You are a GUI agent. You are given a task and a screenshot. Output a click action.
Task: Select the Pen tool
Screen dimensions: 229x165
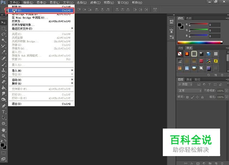click(x=4, y=106)
